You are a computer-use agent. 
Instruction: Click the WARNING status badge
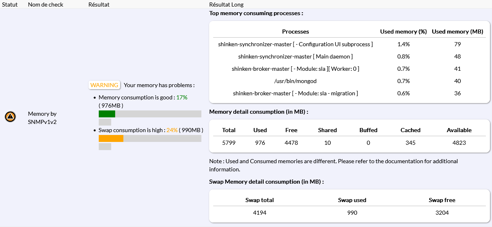tap(104, 85)
